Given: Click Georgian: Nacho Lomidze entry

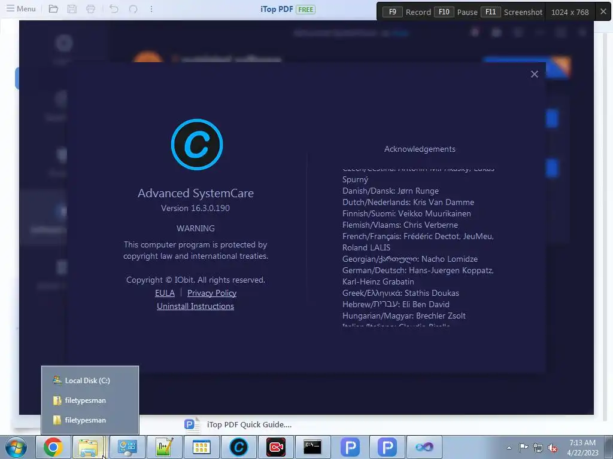Looking at the screenshot, I should pos(409,259).
